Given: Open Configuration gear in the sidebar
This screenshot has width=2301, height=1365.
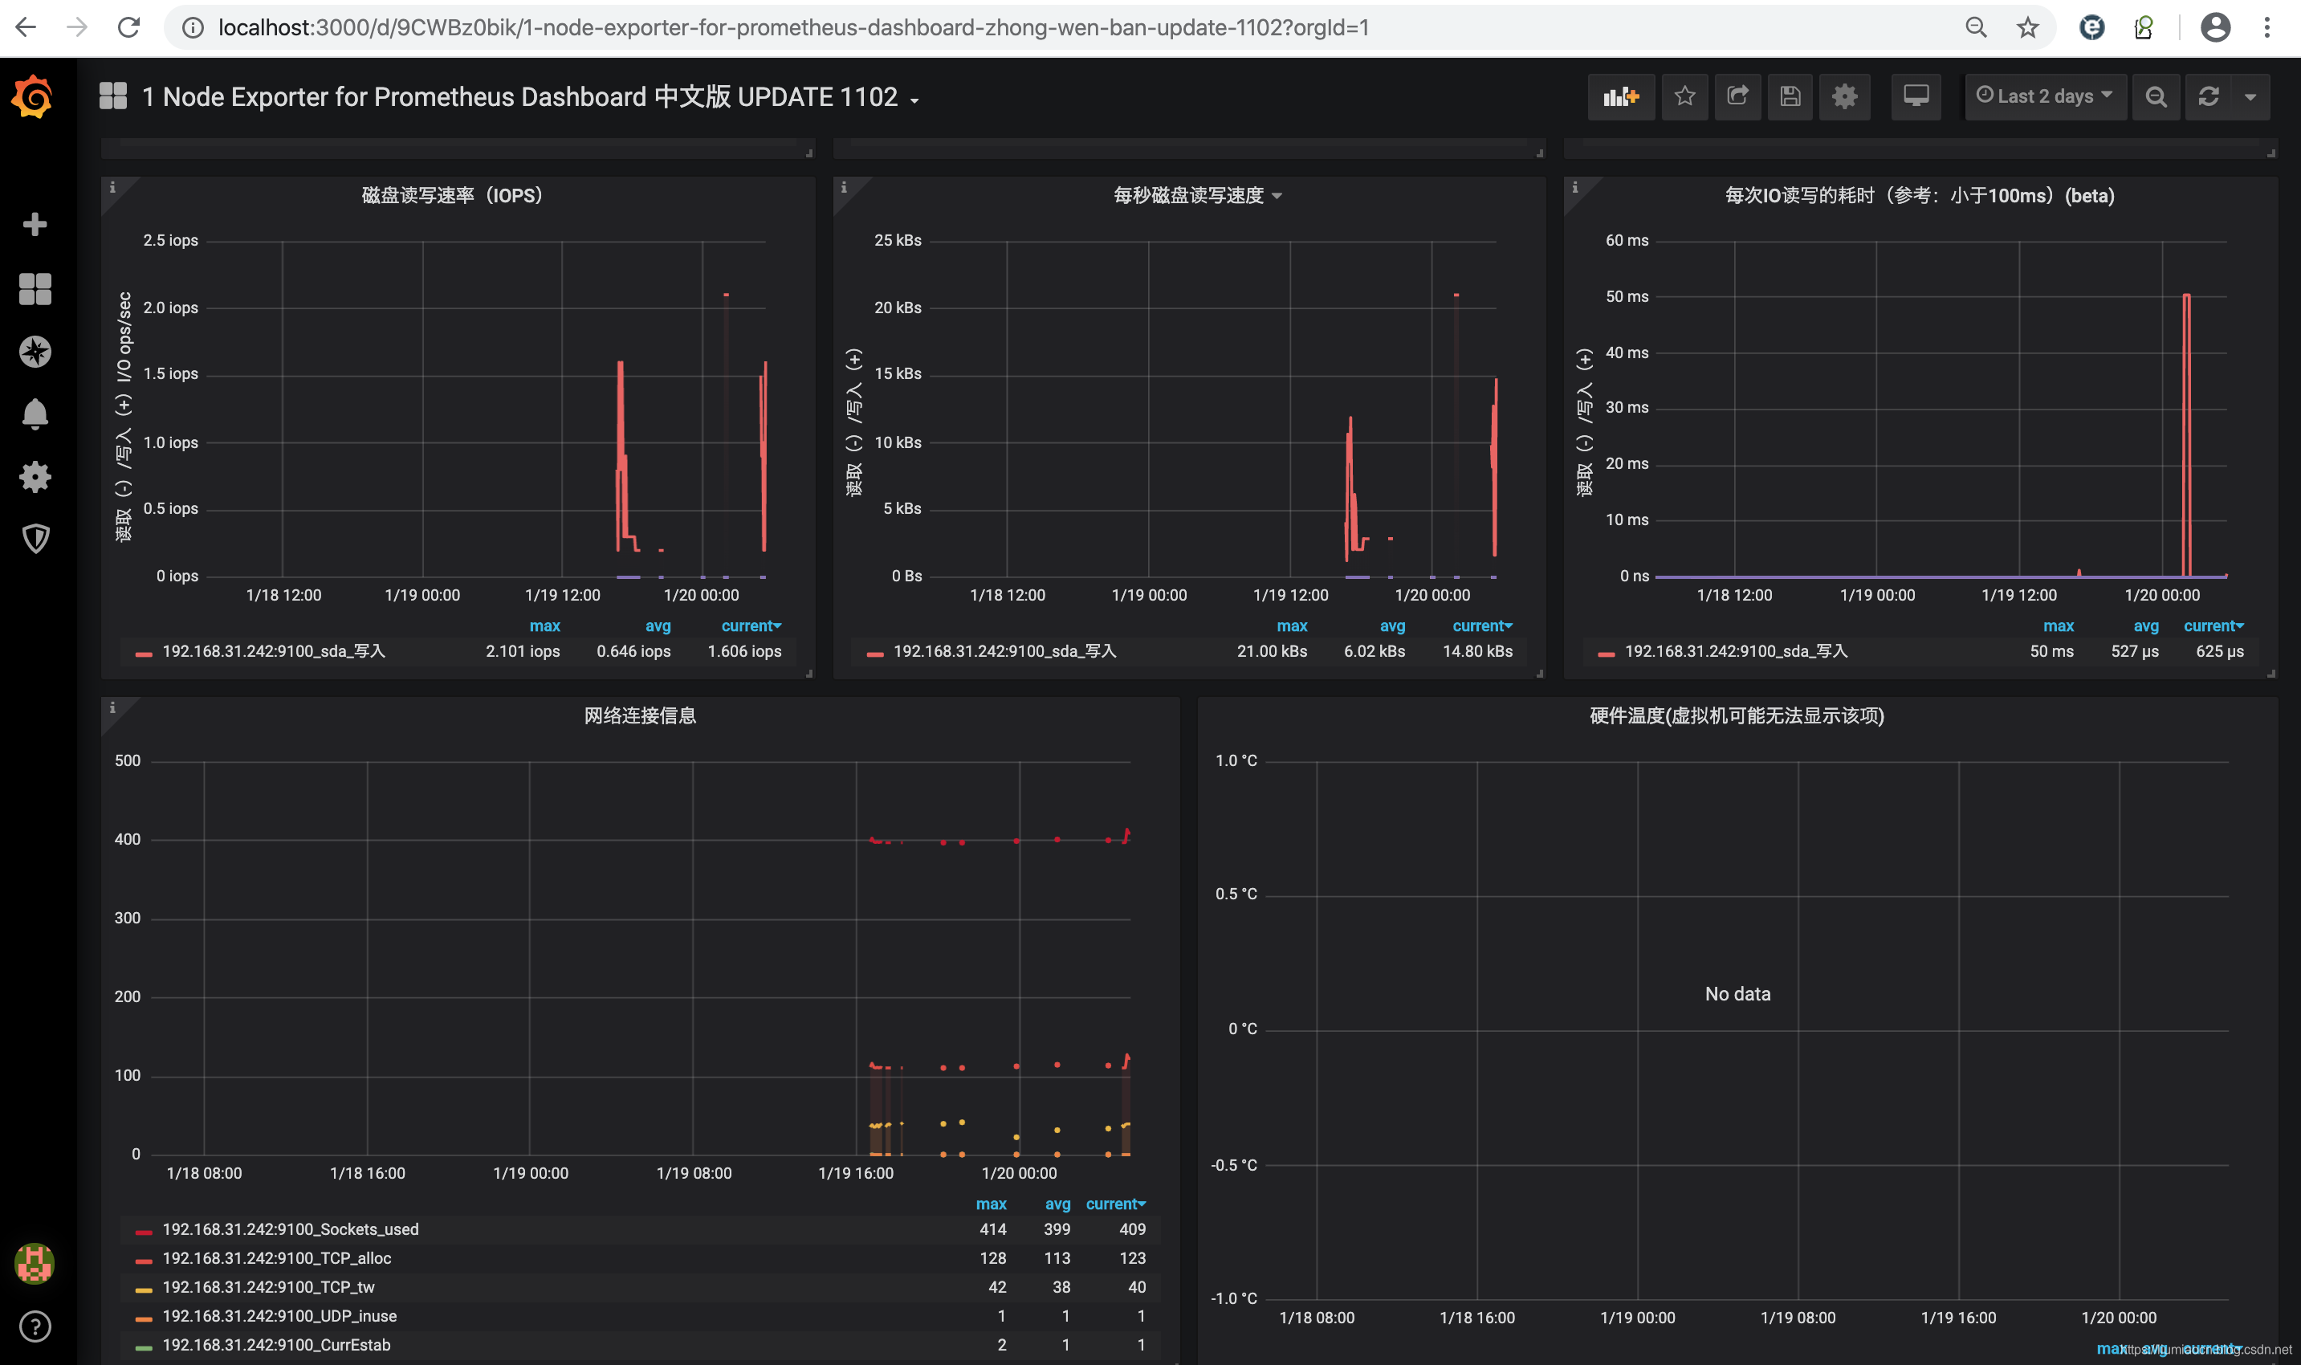Looking at the screenshot, I should pyautogui.click(x=35, y=476).
